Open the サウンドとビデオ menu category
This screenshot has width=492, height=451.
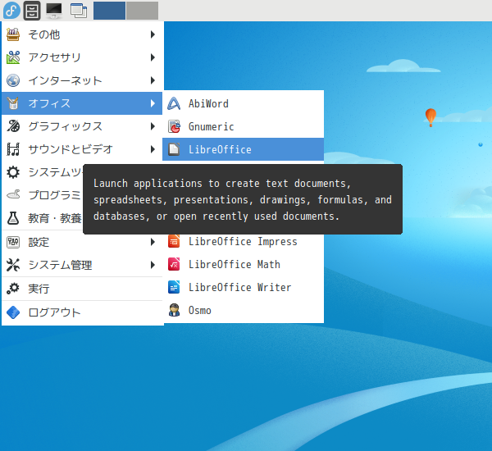tap(82, 149)
